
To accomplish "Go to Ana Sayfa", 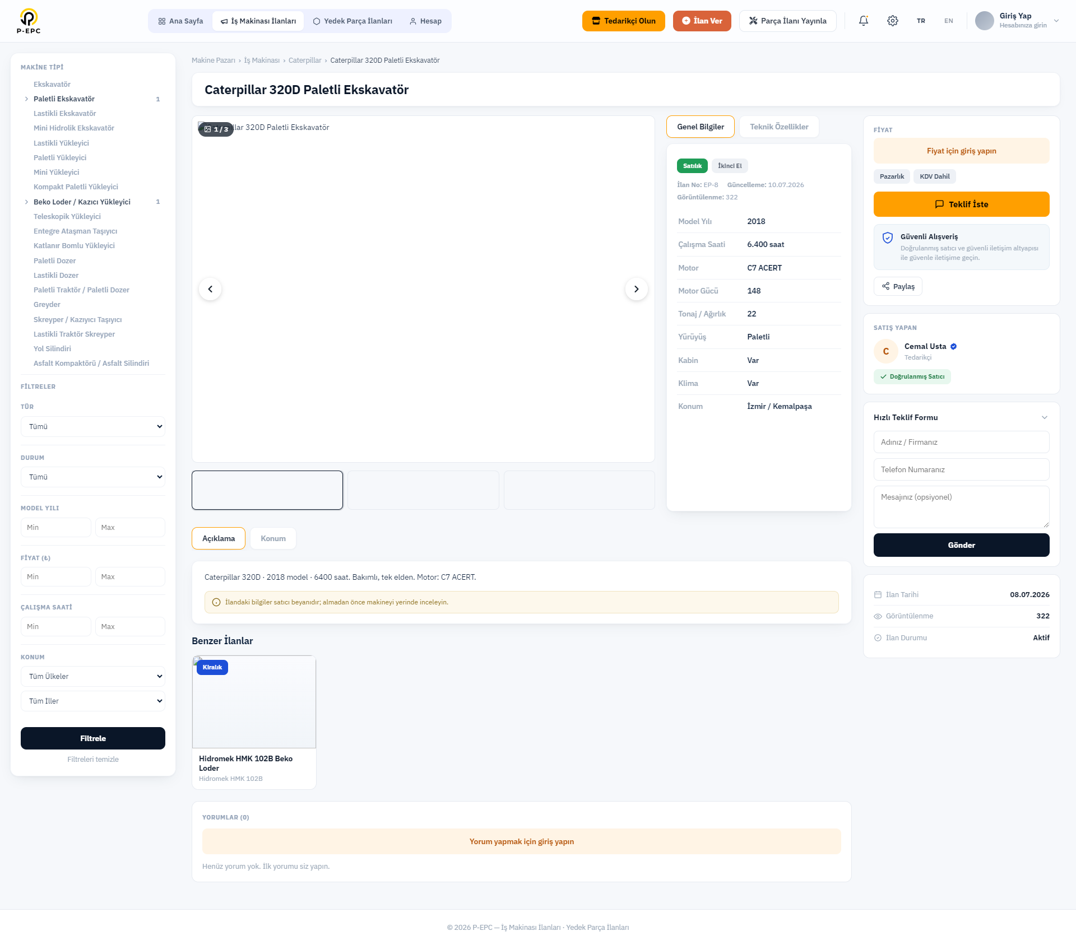I will pyautogui.click(x=180, y=21).
